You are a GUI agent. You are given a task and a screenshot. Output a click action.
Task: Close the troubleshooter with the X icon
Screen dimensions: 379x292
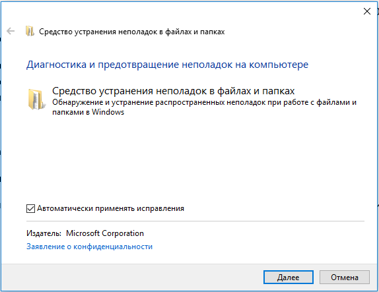(x=367, y=11)
